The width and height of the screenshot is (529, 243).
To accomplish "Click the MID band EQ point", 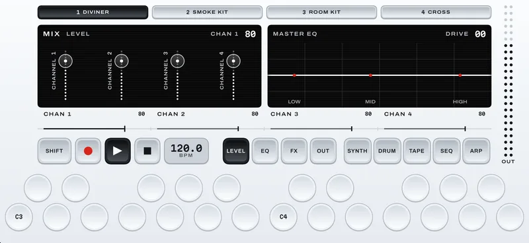I will click(x=370, y=75).
